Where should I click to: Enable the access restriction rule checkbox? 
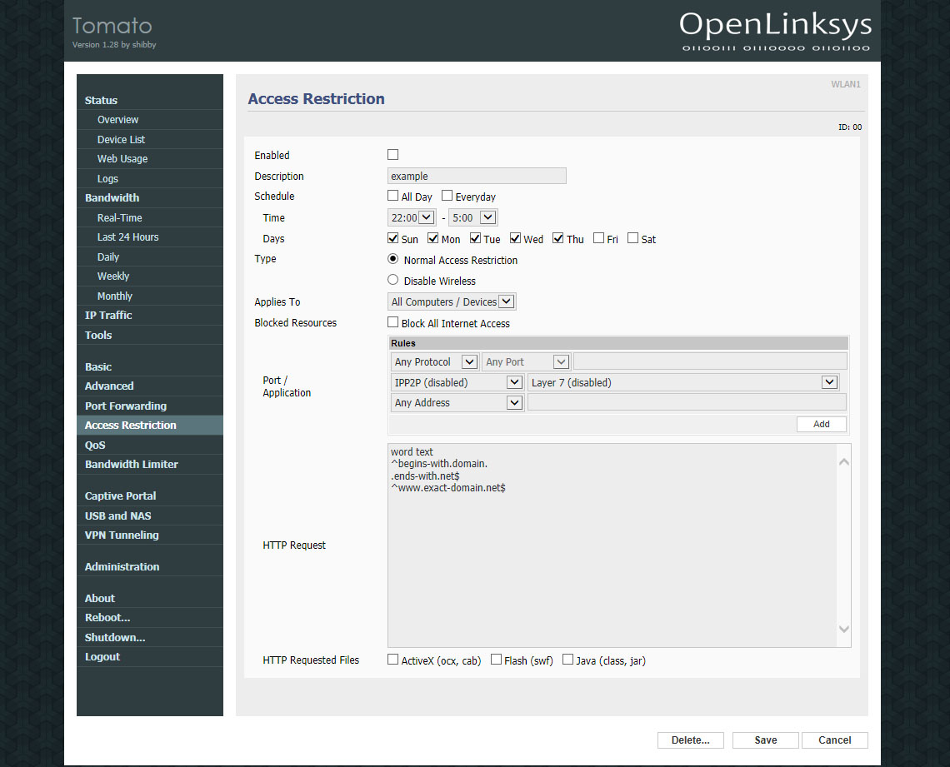(x=393, y=155)
